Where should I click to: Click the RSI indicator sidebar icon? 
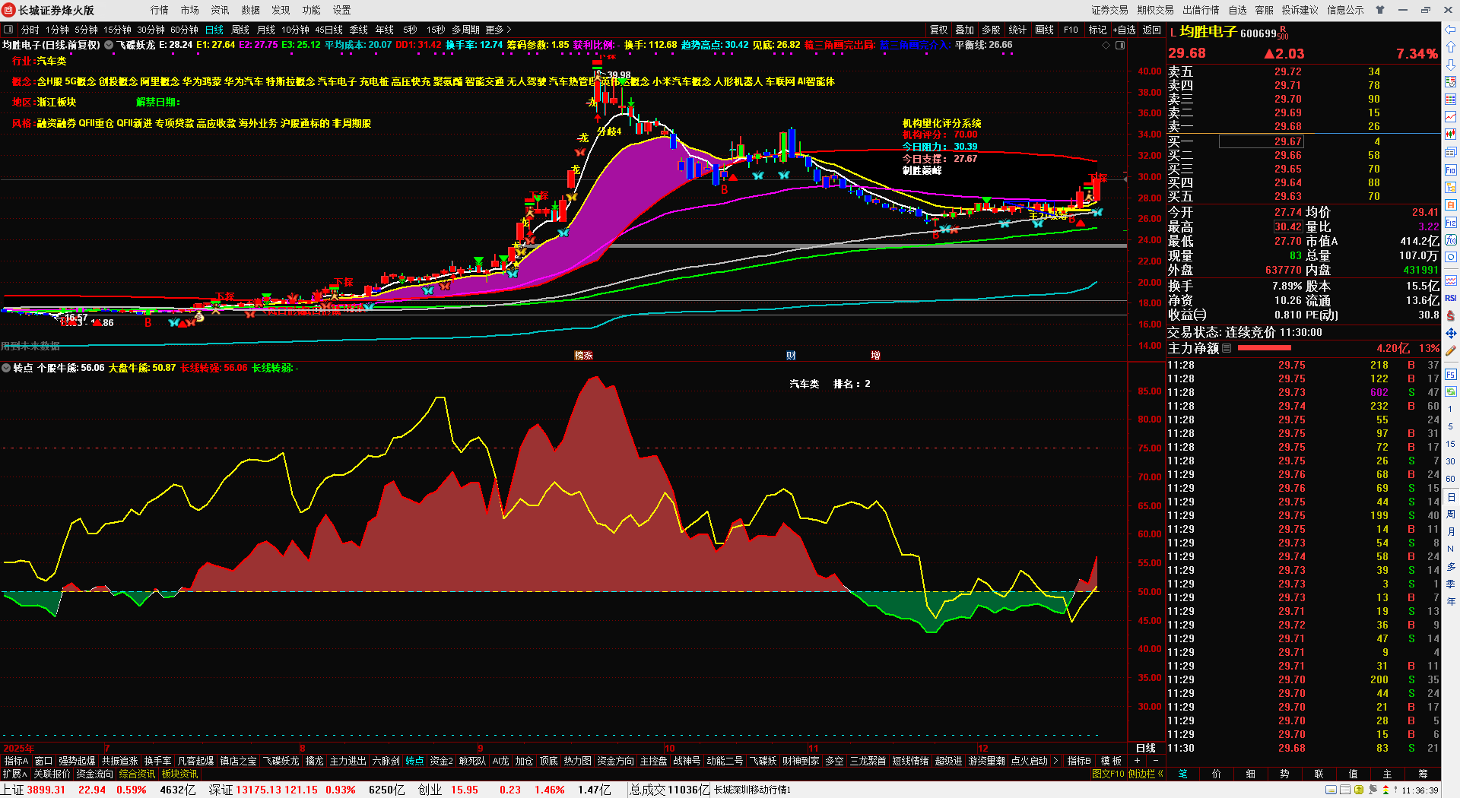tap(1451, 298)
